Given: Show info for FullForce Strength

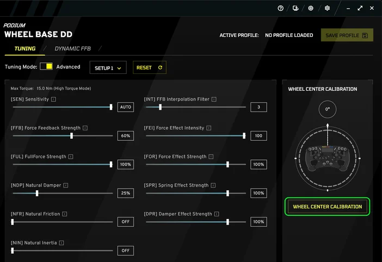Looking at the screenshot, I should [71, 157].
